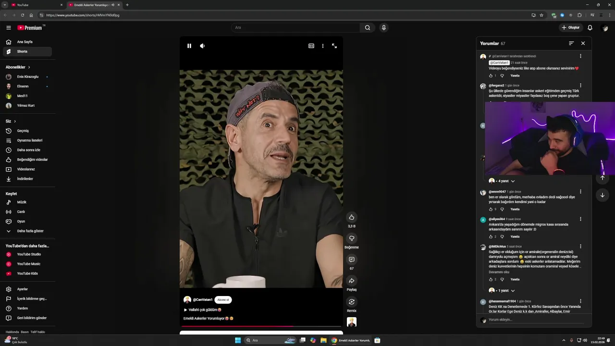Go to the next Short (down arrow)
This screenshot has width=615, height=346.
tap(603, 195)
